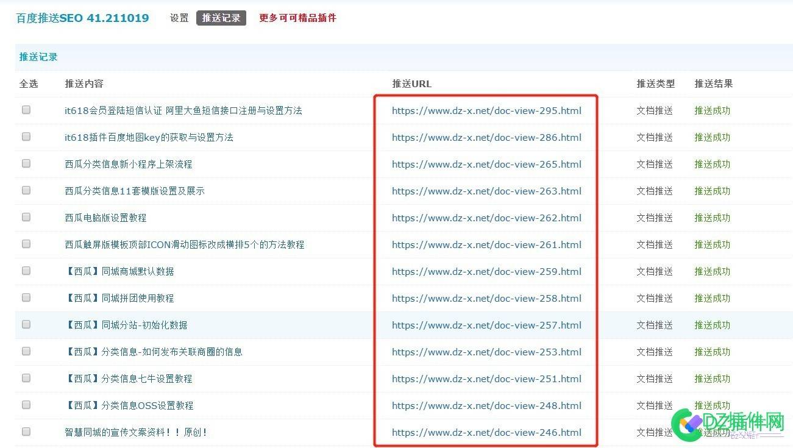The image size is (793, 448).
Task: Tick checkbox beside 西瓜电脑版设置教程
Action: (26, 218)
